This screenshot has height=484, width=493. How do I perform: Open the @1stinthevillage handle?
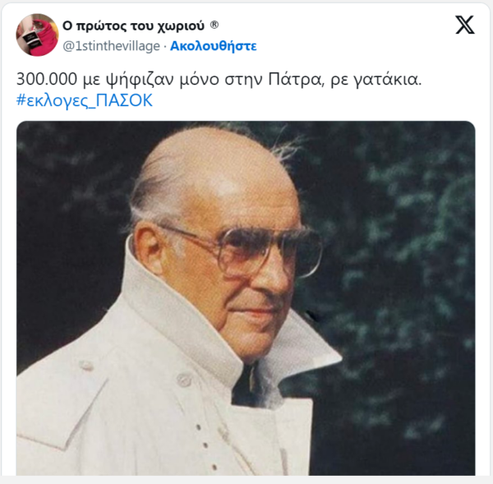(111, 46)
